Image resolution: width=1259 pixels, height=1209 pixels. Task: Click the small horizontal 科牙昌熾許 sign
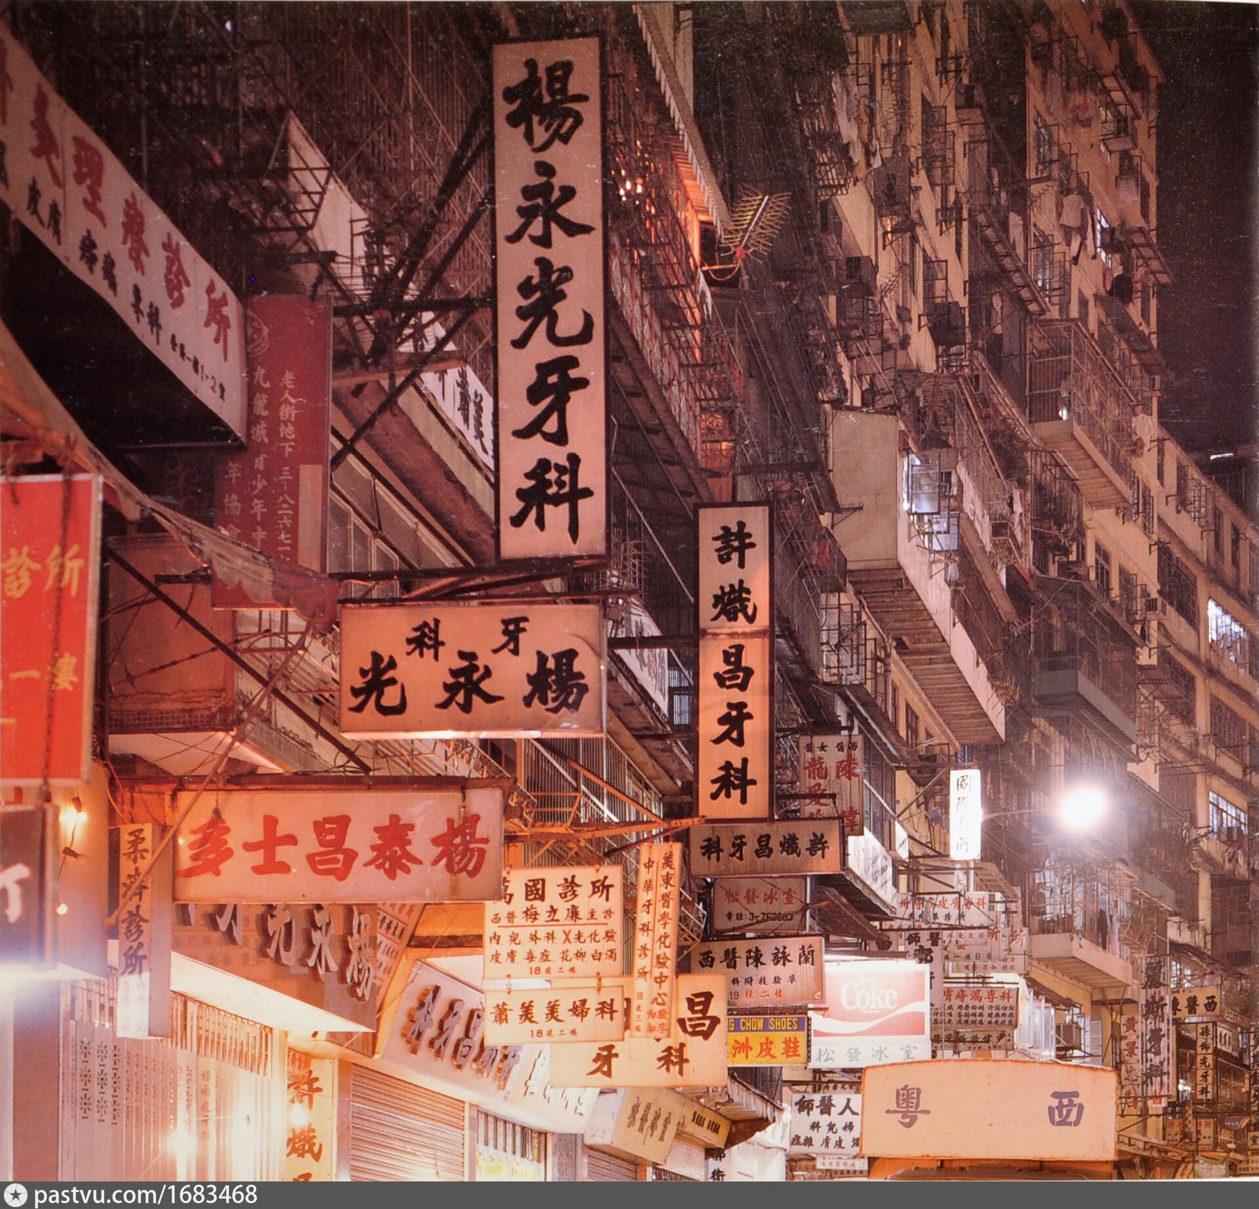coord(765,847)
